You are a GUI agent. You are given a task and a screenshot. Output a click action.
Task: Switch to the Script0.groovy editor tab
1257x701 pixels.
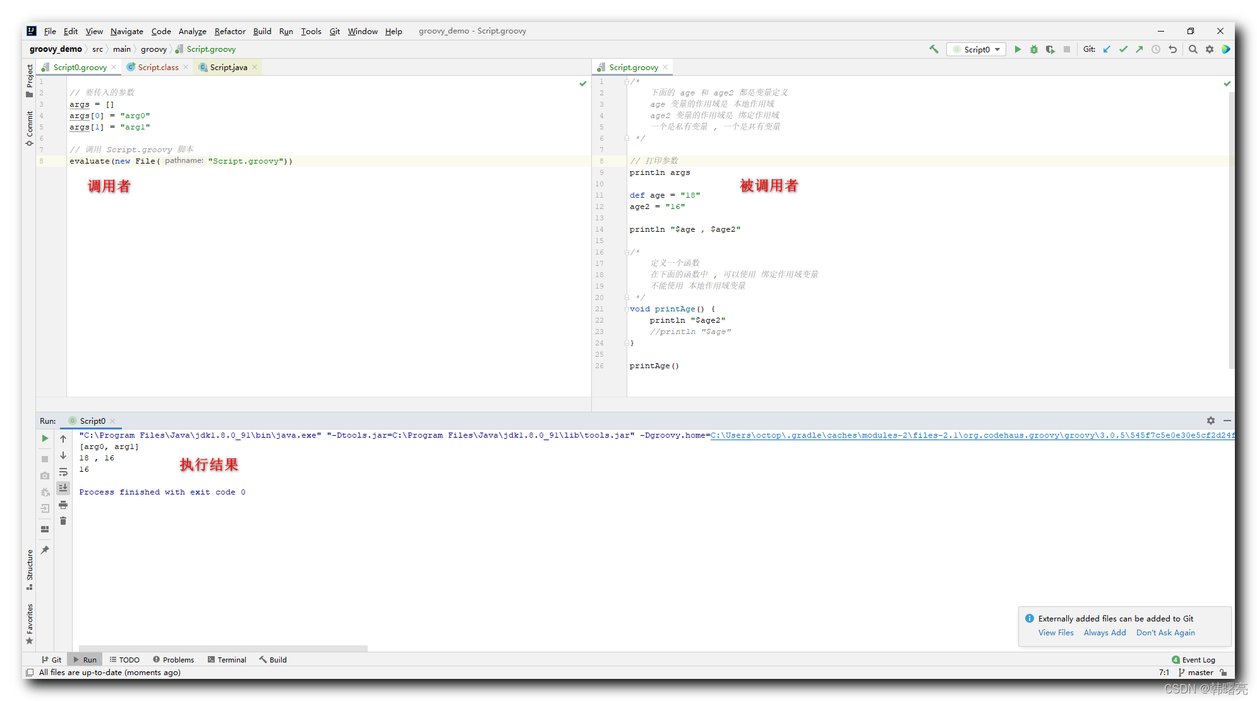coord(80,68)
